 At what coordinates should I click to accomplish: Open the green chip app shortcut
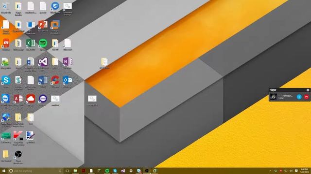coord(6,137)
